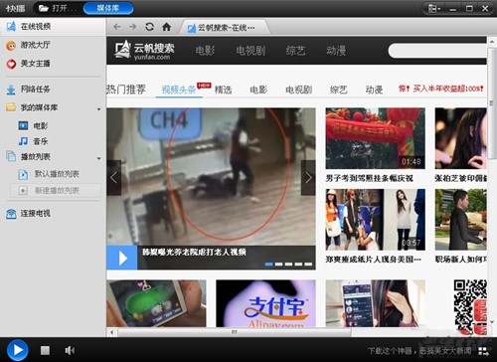The height and width of the screenshot is (362, 497).
Task: Open the 郑爽瘦成纸片人现身美国 title link
Action: click(373, 260)
